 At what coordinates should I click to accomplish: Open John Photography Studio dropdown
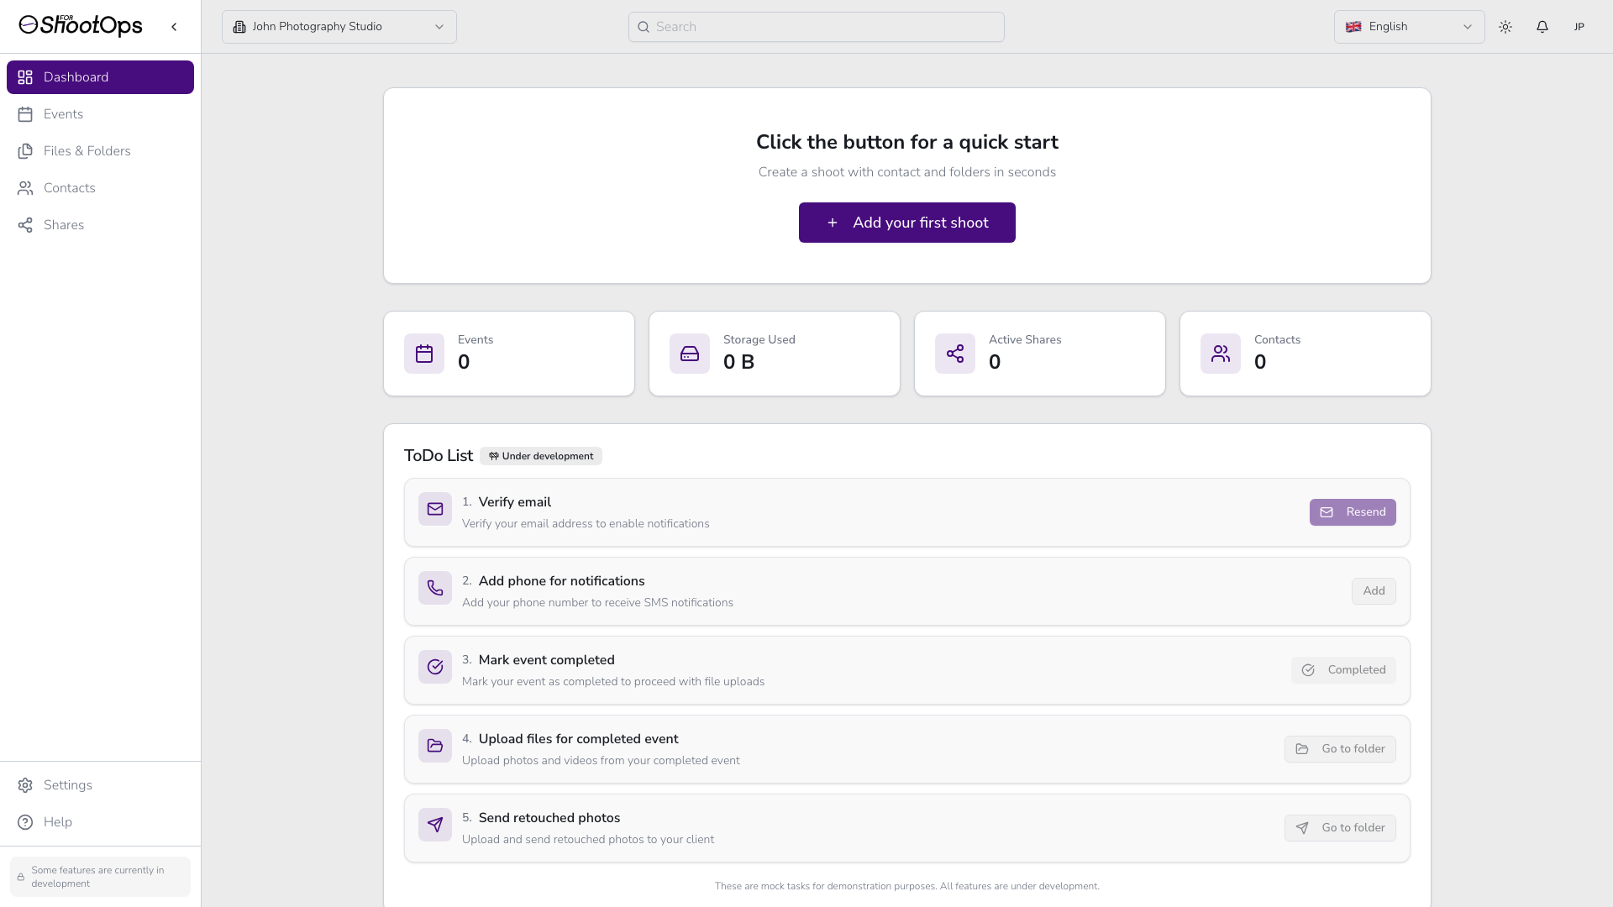(339, 27)
